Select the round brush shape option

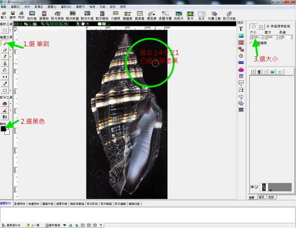[254, 27]
